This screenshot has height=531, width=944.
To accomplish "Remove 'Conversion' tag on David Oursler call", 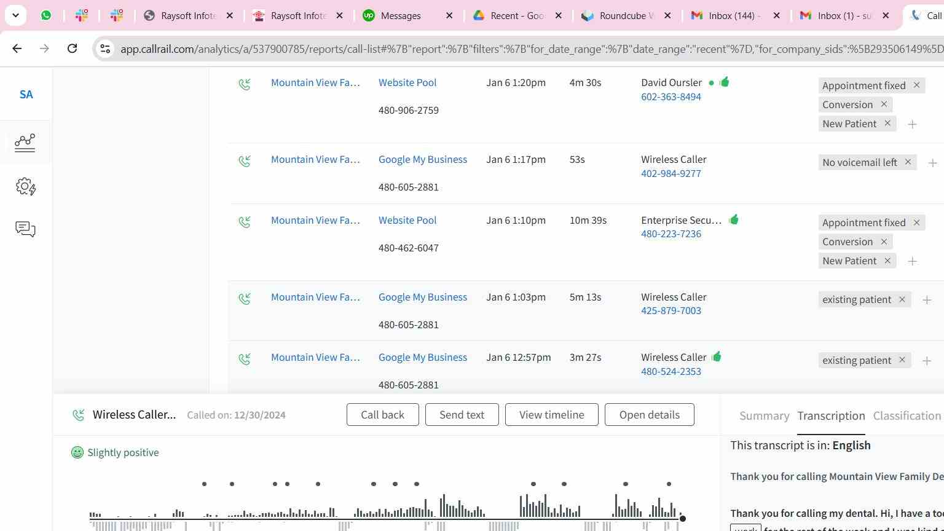I will (x=884, y=104).
